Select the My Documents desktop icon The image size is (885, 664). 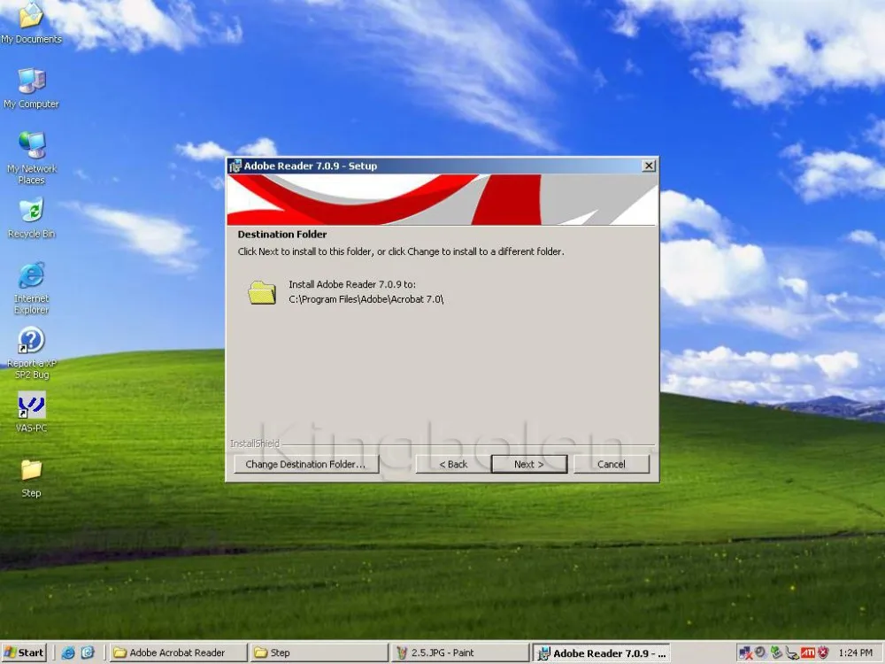[x=31, y=23]
